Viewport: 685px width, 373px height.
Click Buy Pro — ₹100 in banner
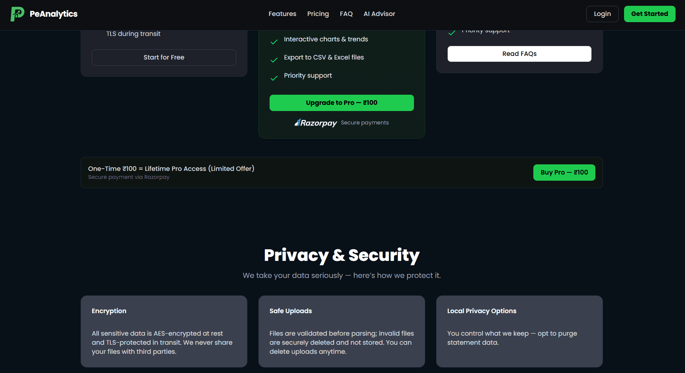[x=564, y=172]
